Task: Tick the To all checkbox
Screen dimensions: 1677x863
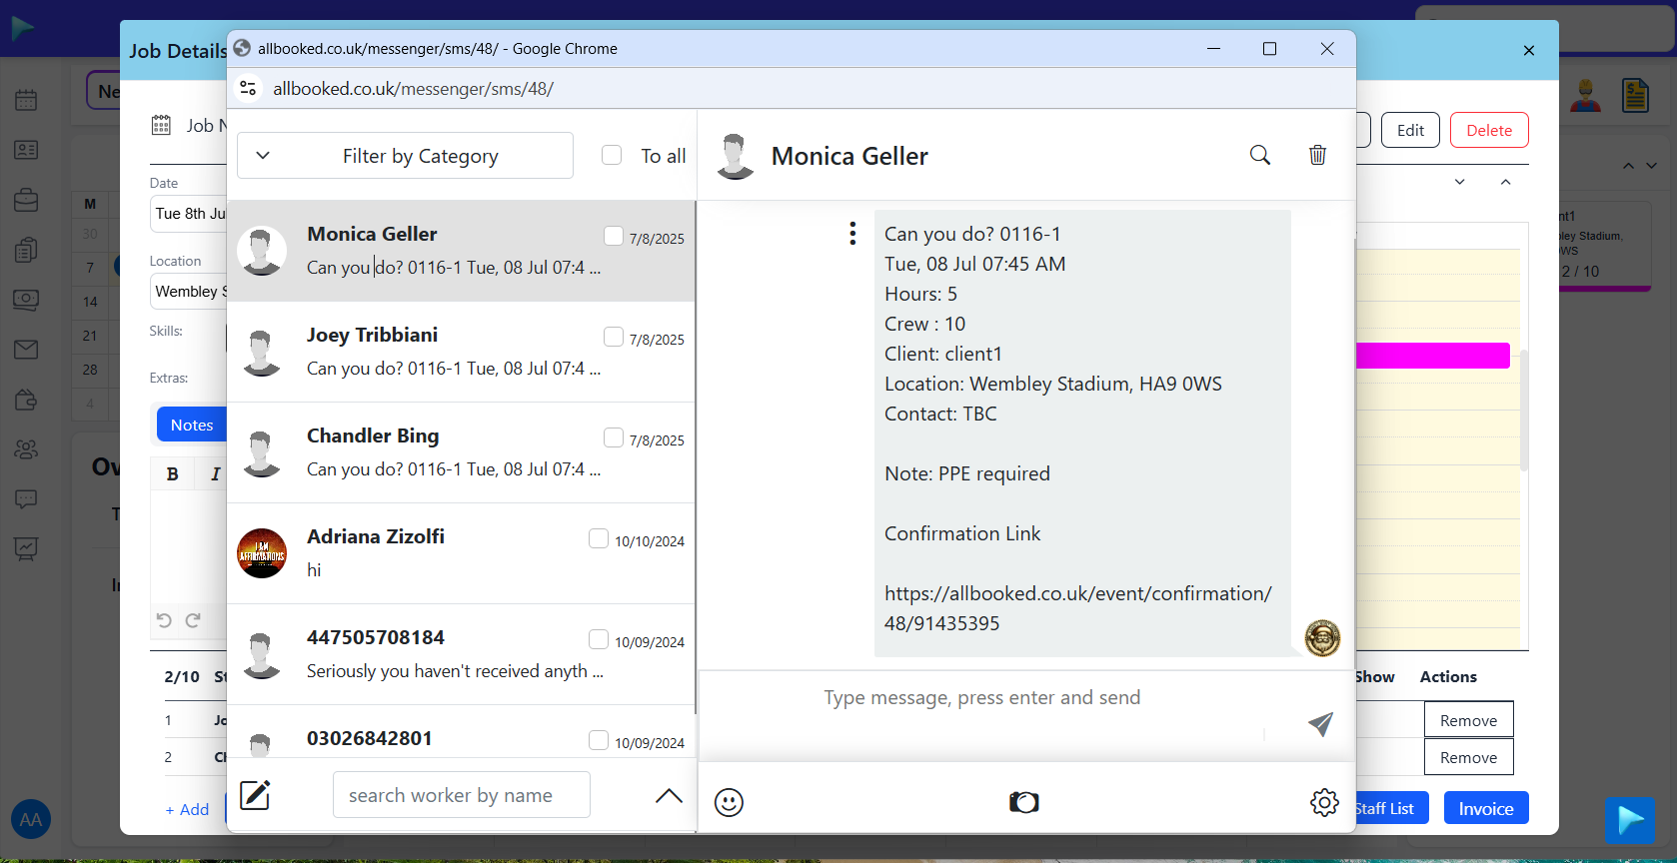Action: pyautogui.click(x=612, y=155)
